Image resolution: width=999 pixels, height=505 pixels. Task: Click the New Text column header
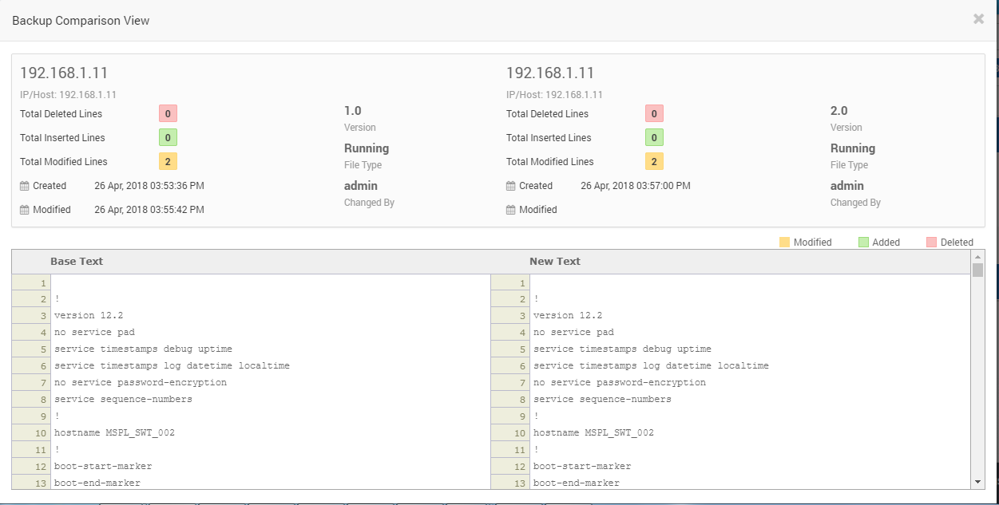(555, 262)
